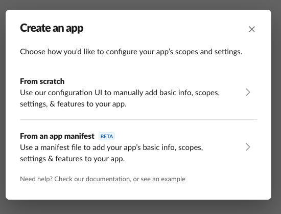
Task: Click the dimmed backdrop below the dialog
Action: point(140,207)
